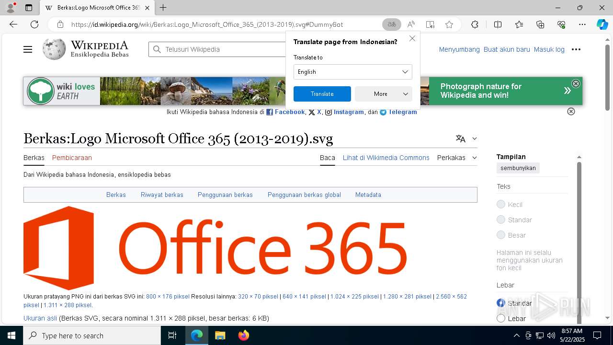Open the volume control in system tray
Viewport: 613px width, 345px height.
click(551, 335)
